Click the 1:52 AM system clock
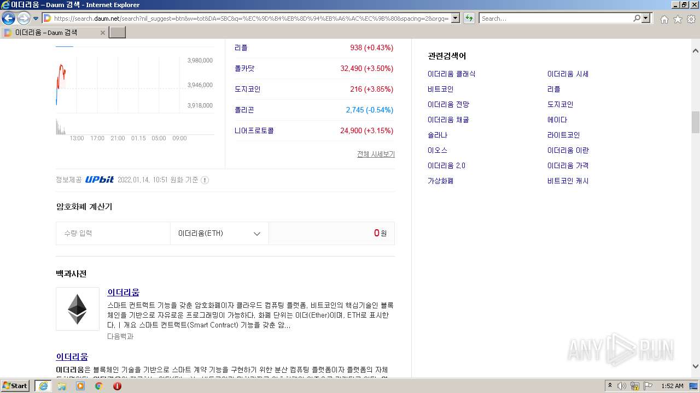Screen dimensions: 700x393 (x=672, y=386)
